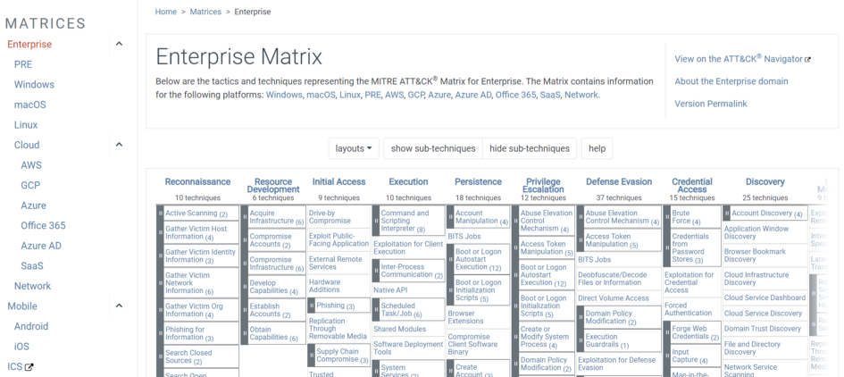Collapse the Enterprise section chevron in sidebar
Image resolution: width=844 pixels, height=377 pixels.
(x=119, y=45)
